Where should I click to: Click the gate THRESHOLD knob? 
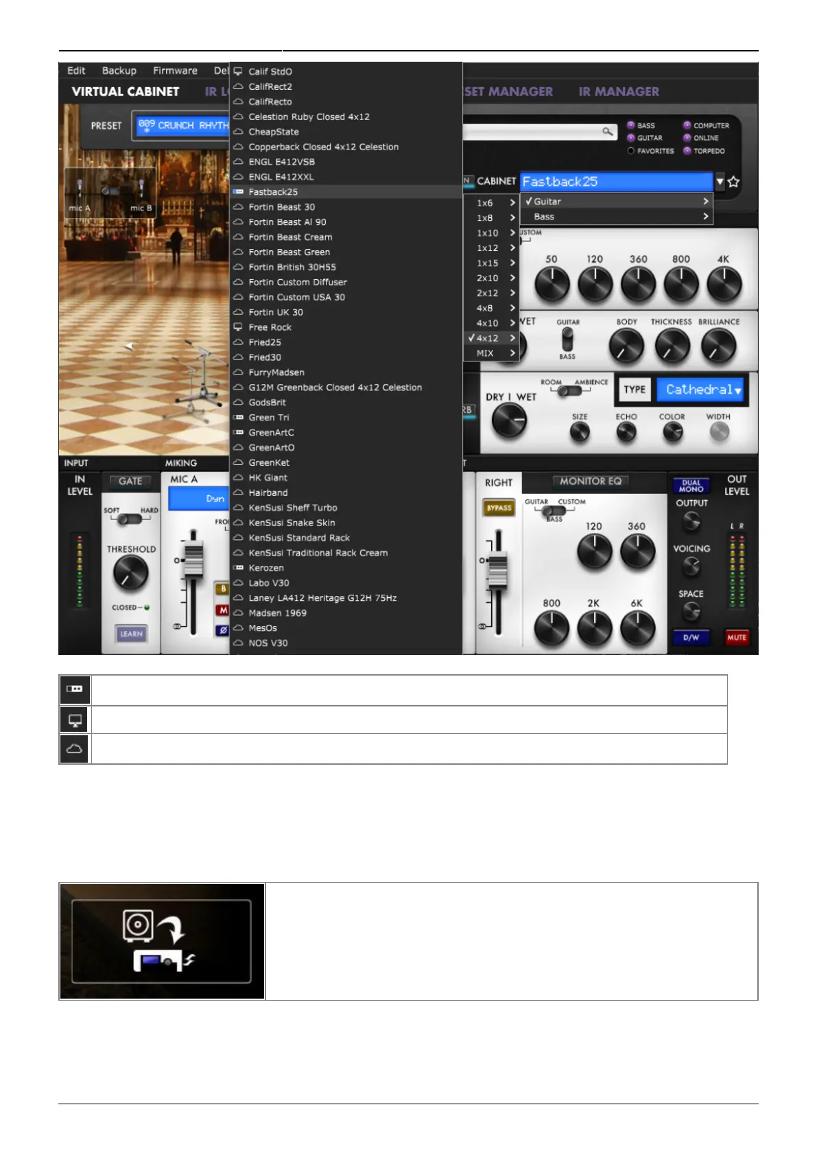pos(130,573)
